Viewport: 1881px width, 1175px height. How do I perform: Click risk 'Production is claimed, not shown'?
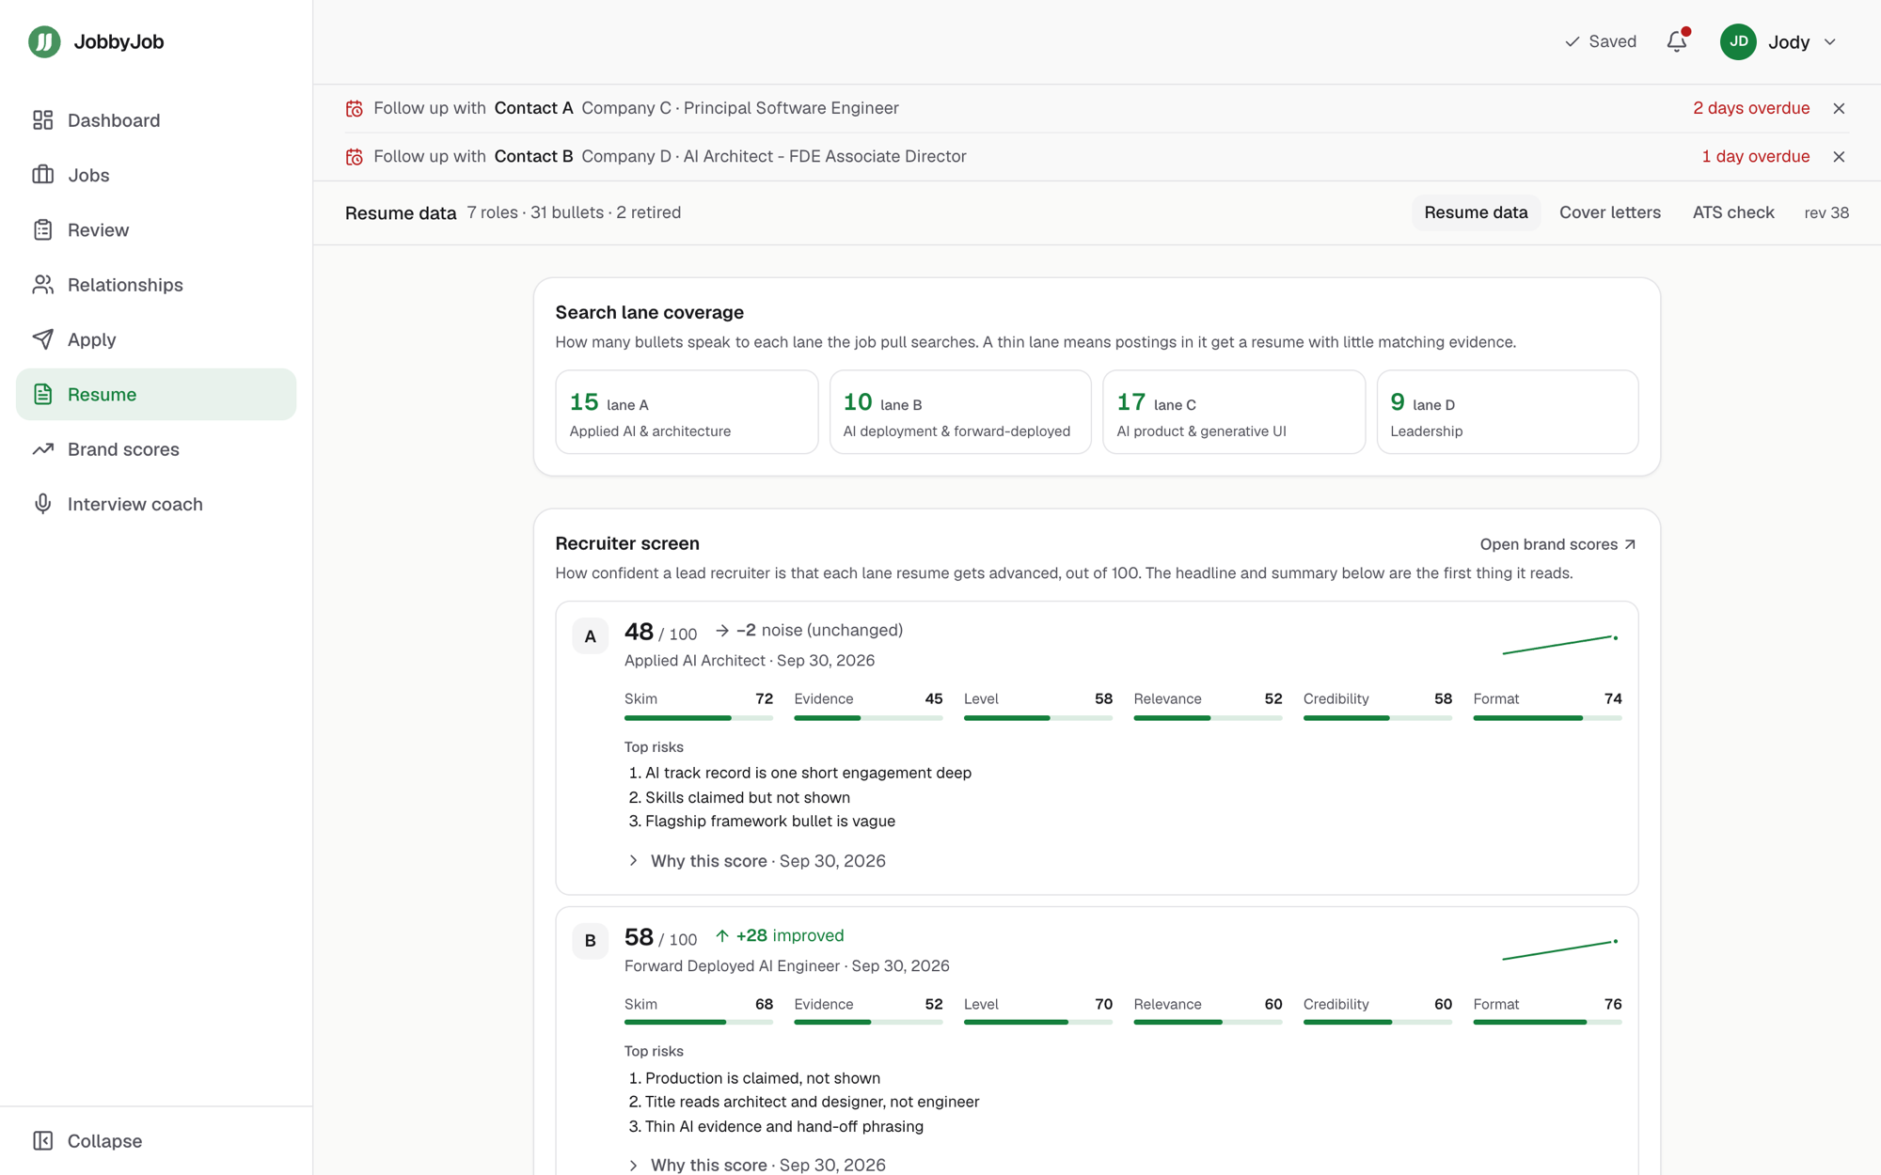pyautogui.click(x=763, y=1078)
